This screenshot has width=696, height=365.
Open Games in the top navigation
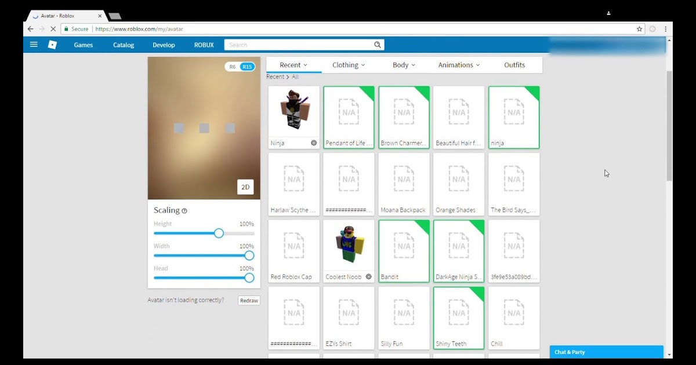(x=84, y=45)
